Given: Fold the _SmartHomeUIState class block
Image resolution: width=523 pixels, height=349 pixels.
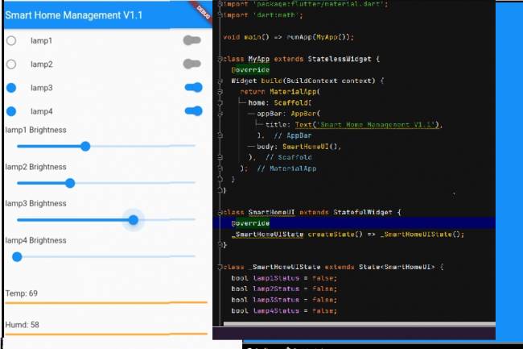Looking at the screenshot, I should tap(220, 266).
